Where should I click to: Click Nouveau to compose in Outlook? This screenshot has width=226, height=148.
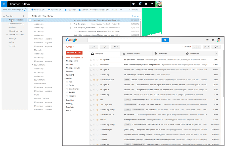point(36,10)
